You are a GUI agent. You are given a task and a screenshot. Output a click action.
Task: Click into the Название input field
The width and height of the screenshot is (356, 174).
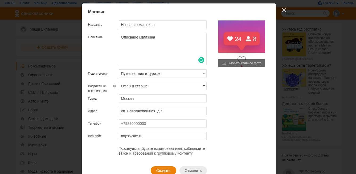(162, 25)
